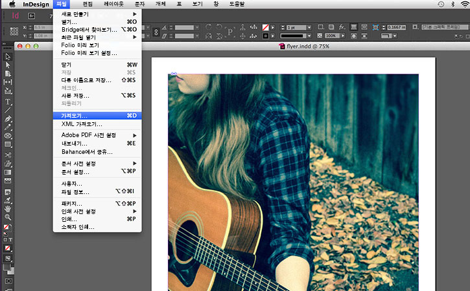
Task: Toggle the wrap around bounding box button
Action: (364, 27)
